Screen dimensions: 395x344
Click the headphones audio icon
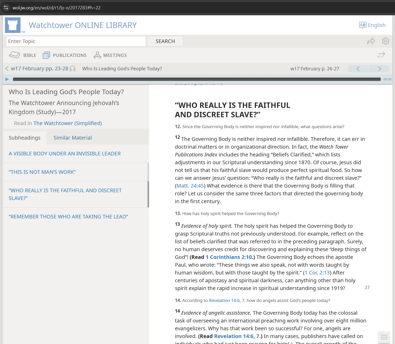(73, 69)
